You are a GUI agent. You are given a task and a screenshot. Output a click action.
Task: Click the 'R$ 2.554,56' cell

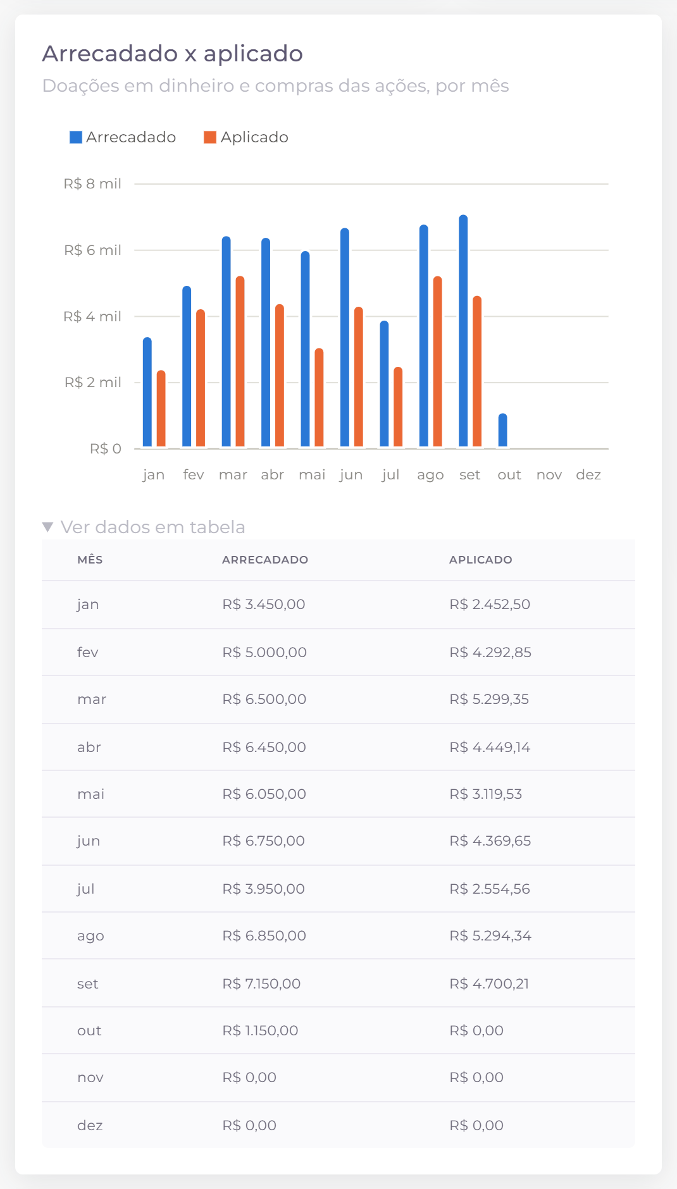click(x=490, y=889)
